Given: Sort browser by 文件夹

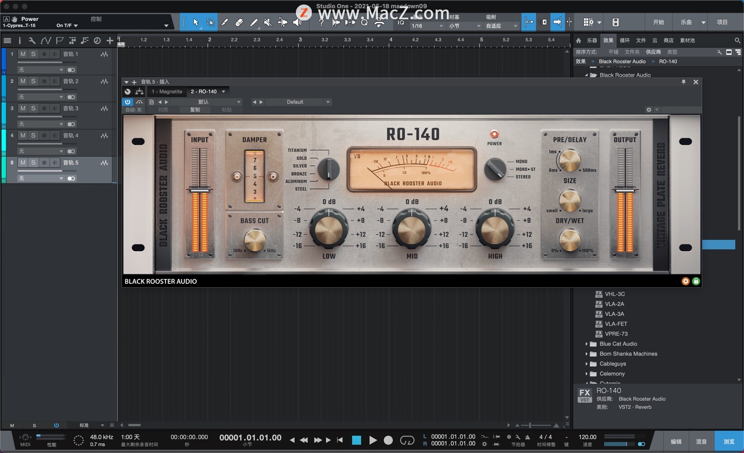Looking at the screenshot, I should tap(632, 52).
